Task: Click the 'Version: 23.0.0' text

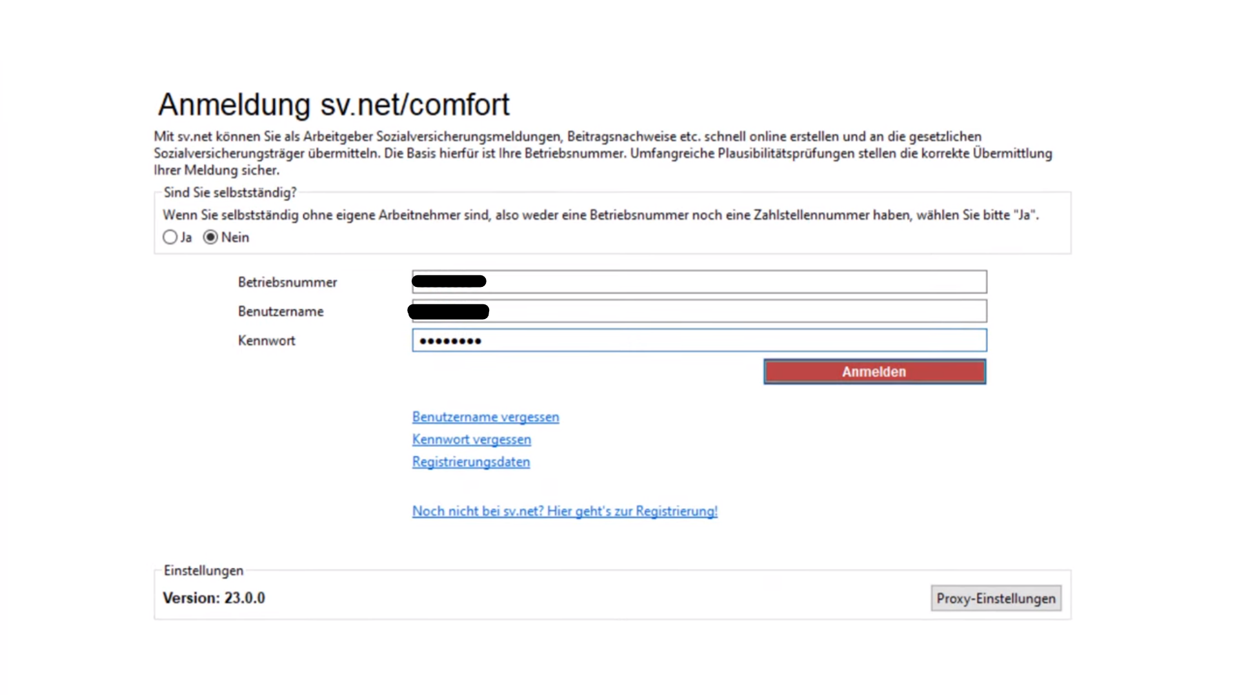Action: [x=214, y=598]
